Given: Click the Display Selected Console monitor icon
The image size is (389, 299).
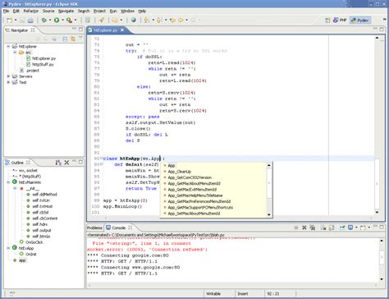Looking at the screenshot, I should 350,228.
